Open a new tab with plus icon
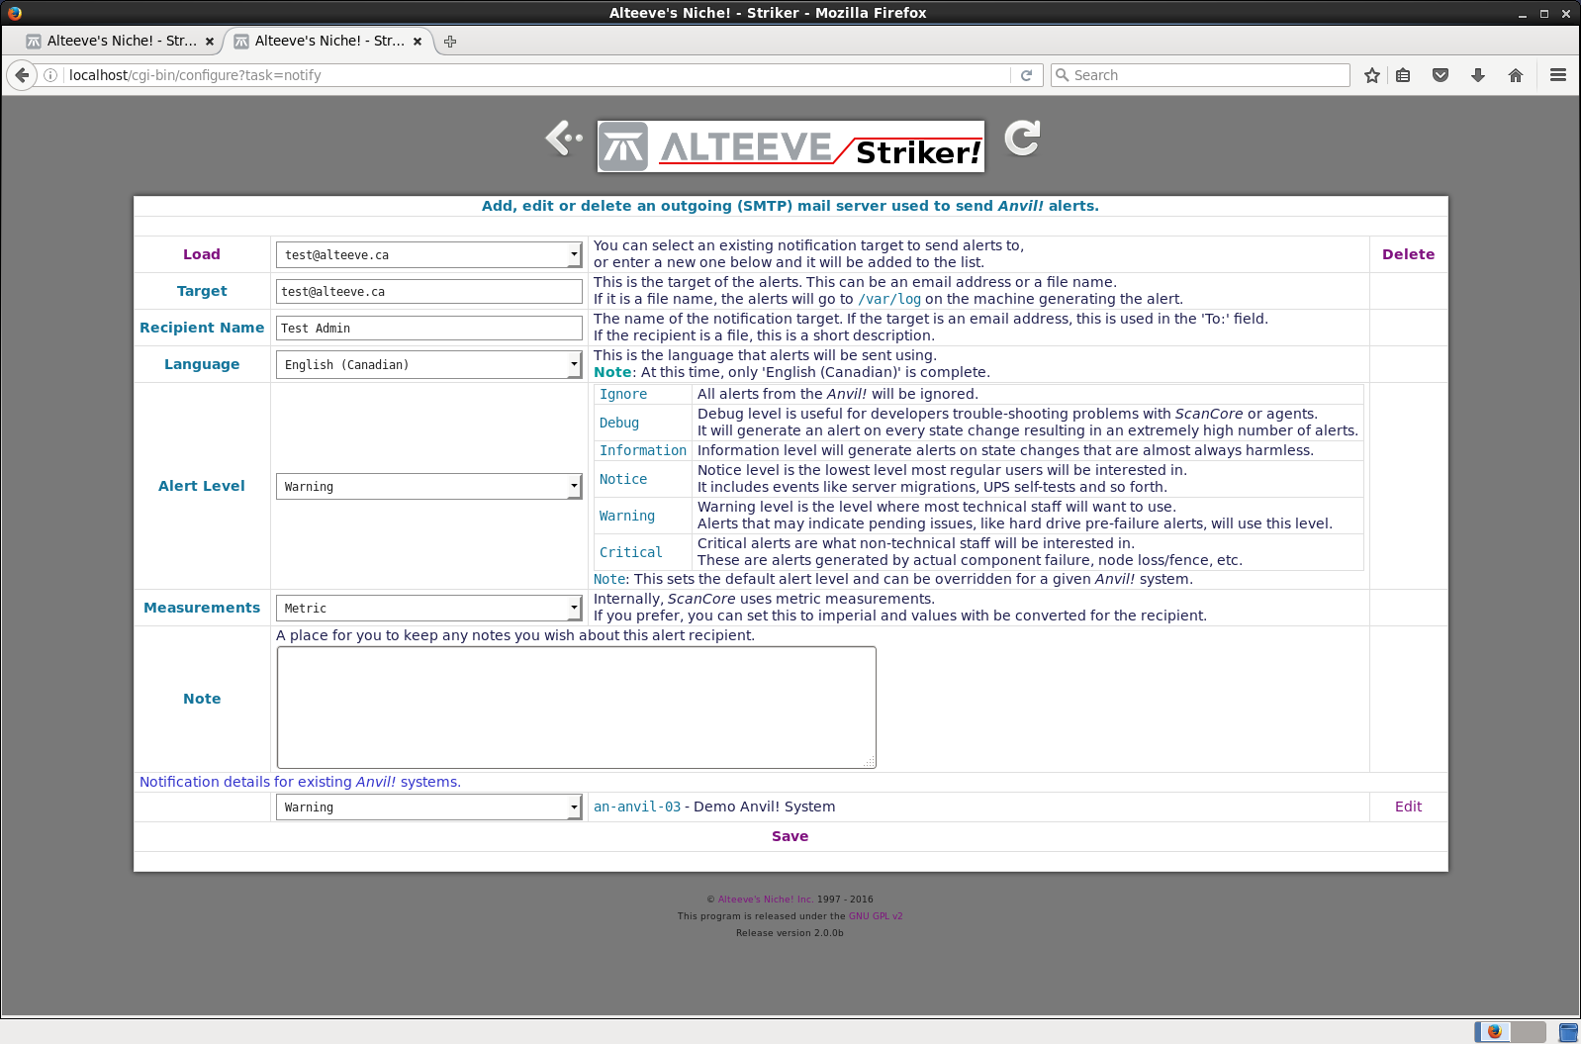 [450, 42]
